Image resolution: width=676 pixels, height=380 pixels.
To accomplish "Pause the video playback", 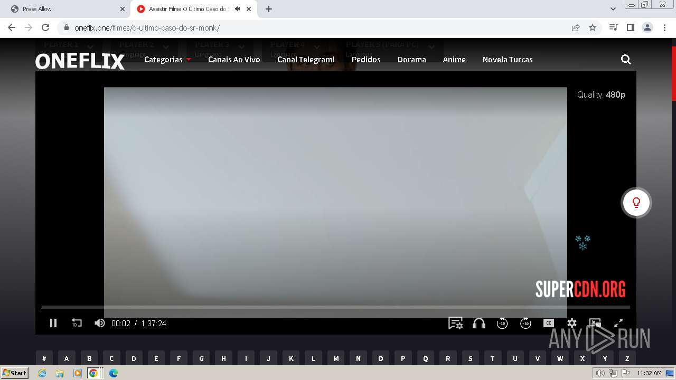I will click(x=53, y=323).
